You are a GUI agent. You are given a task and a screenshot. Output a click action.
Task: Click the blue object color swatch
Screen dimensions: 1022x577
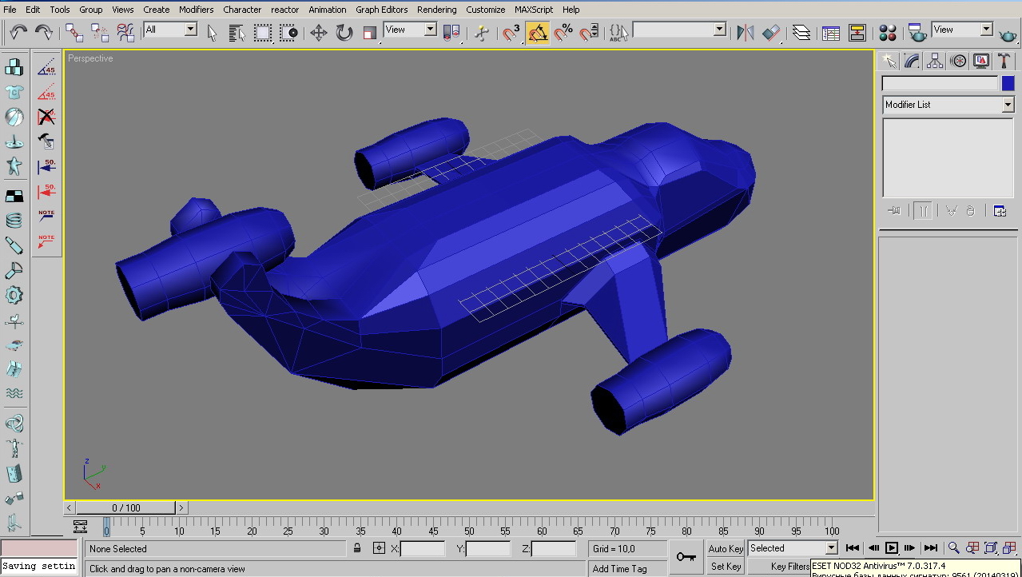[x=1008, y=83]
